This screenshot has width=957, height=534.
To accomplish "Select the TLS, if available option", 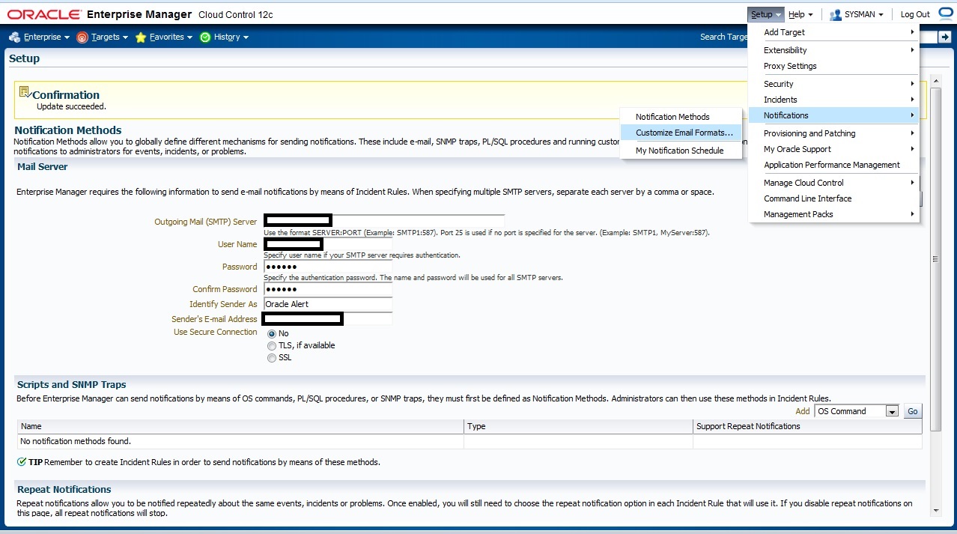I will (x=272, y=346).
